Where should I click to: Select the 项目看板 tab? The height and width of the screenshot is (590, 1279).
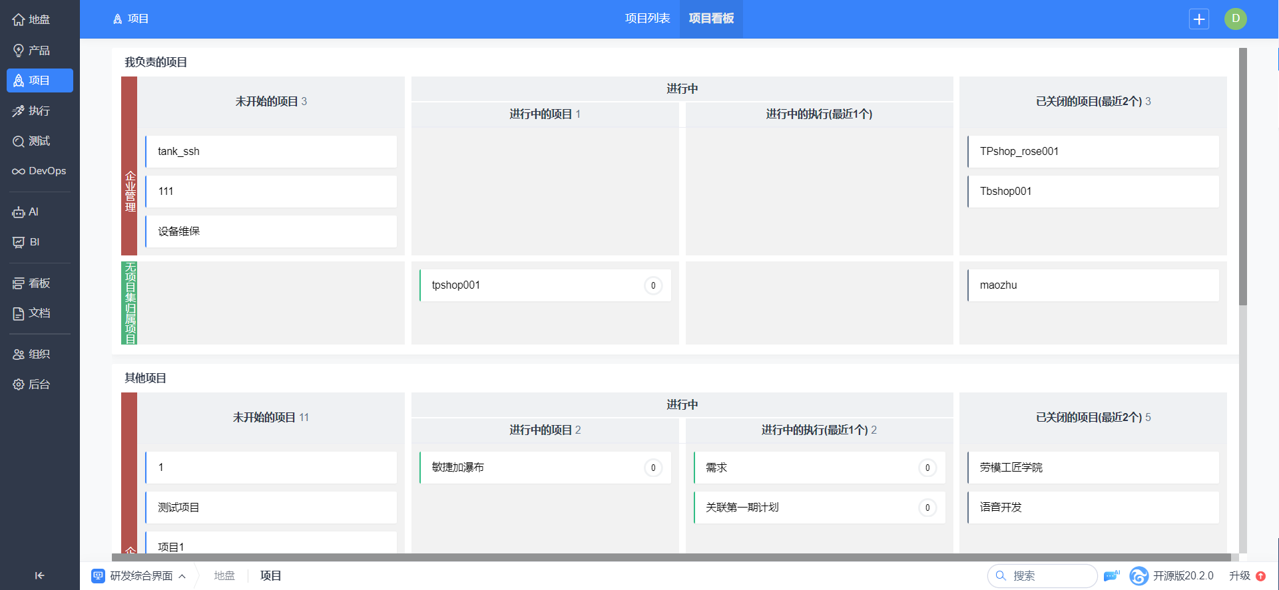711,19
